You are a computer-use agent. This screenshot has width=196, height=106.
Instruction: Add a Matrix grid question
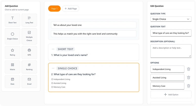[12, 67]
